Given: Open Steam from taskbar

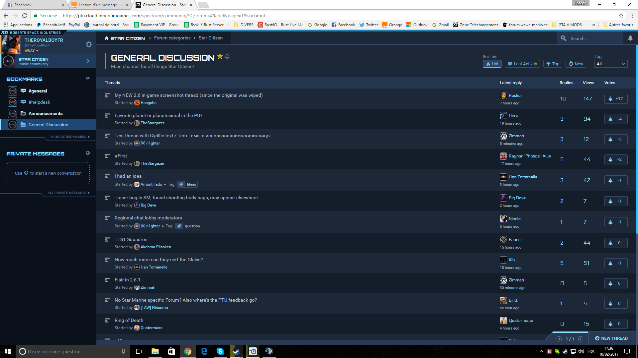Looking at the screenshot, I should click(x=236, y=351).
